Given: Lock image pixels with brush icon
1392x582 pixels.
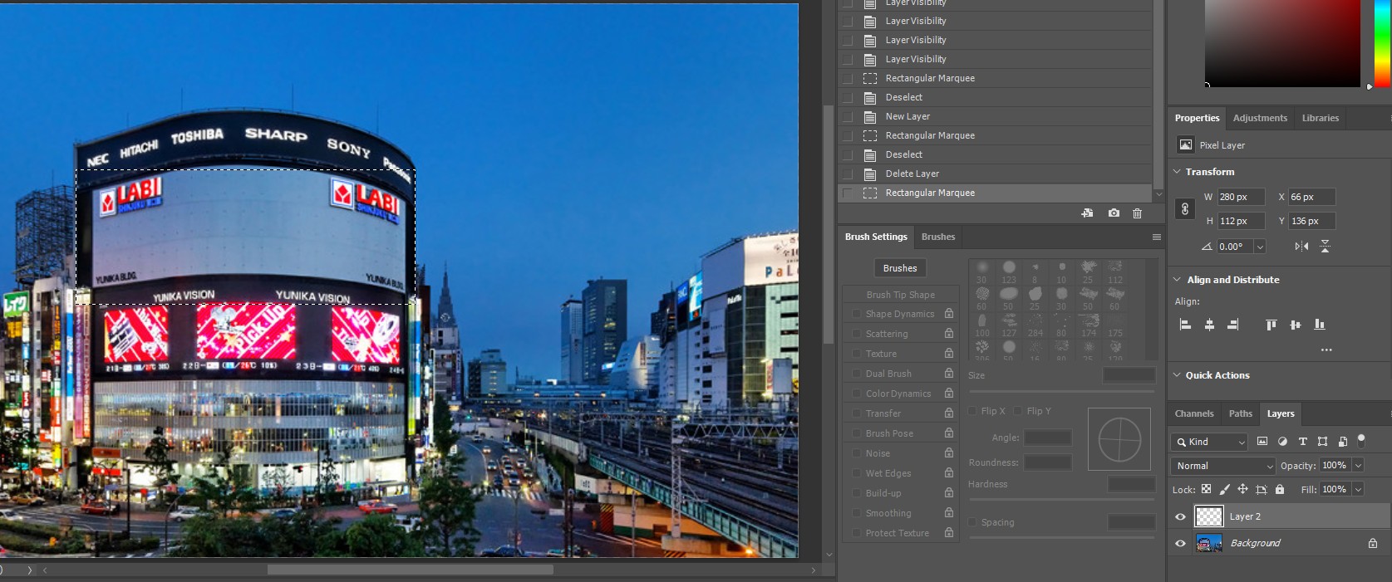Looking at the screenshot, I should coord(1224,490).
